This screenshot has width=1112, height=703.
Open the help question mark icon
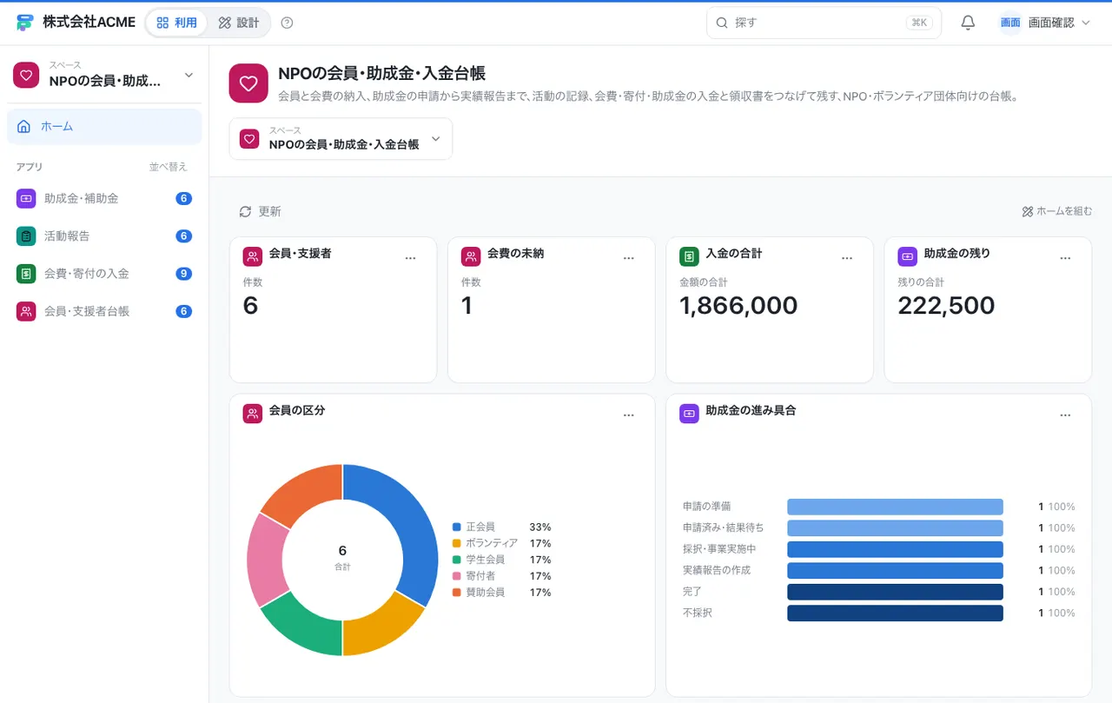click(288, 23)
